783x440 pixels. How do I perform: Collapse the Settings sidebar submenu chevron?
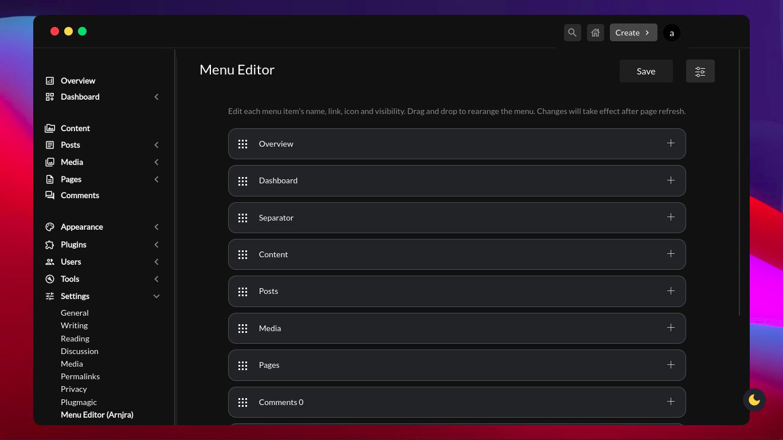(156, 296)
